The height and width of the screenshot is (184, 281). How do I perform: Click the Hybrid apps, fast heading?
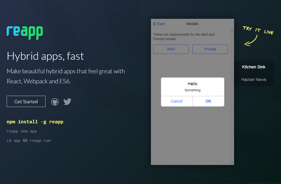coord(45,56)
